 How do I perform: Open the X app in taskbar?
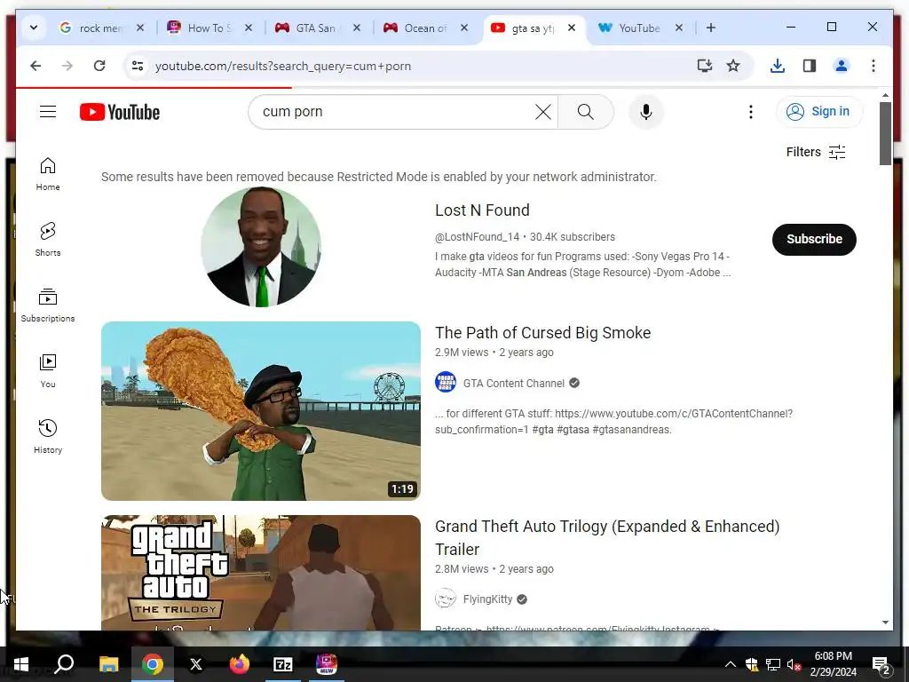click(x=196, y=664)
